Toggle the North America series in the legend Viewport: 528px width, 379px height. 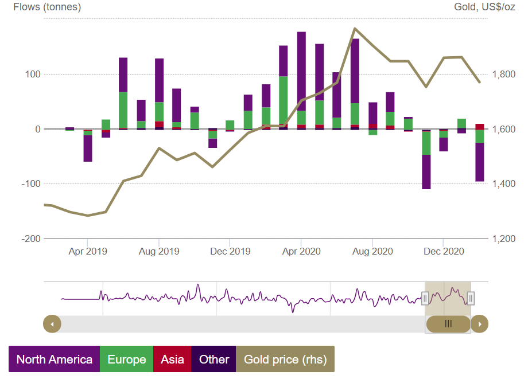54,360
